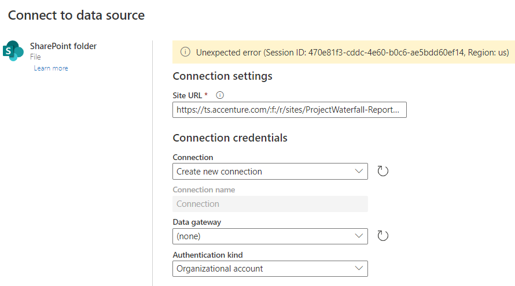515x286 pixels.
Task: Click the Connection credentials heading
Action: 230,138
